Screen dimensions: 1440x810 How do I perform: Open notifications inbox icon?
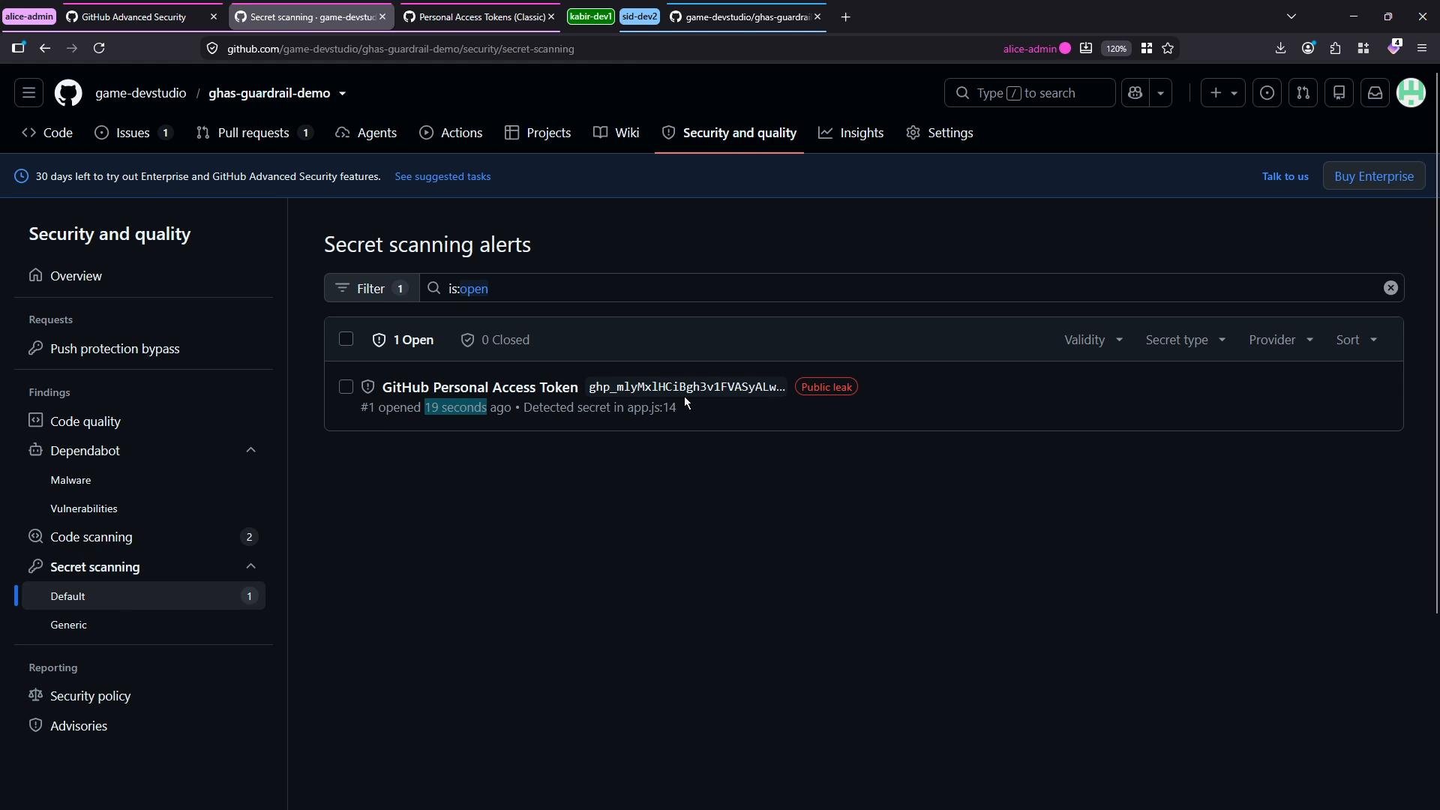pos(1375,93)
